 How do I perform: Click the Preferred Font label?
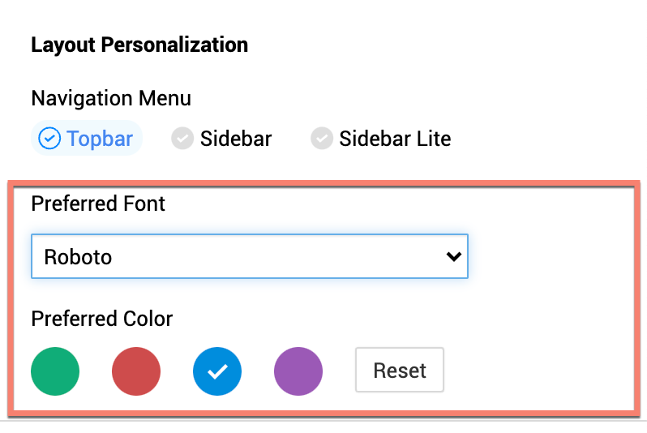(x=98, y=204)
